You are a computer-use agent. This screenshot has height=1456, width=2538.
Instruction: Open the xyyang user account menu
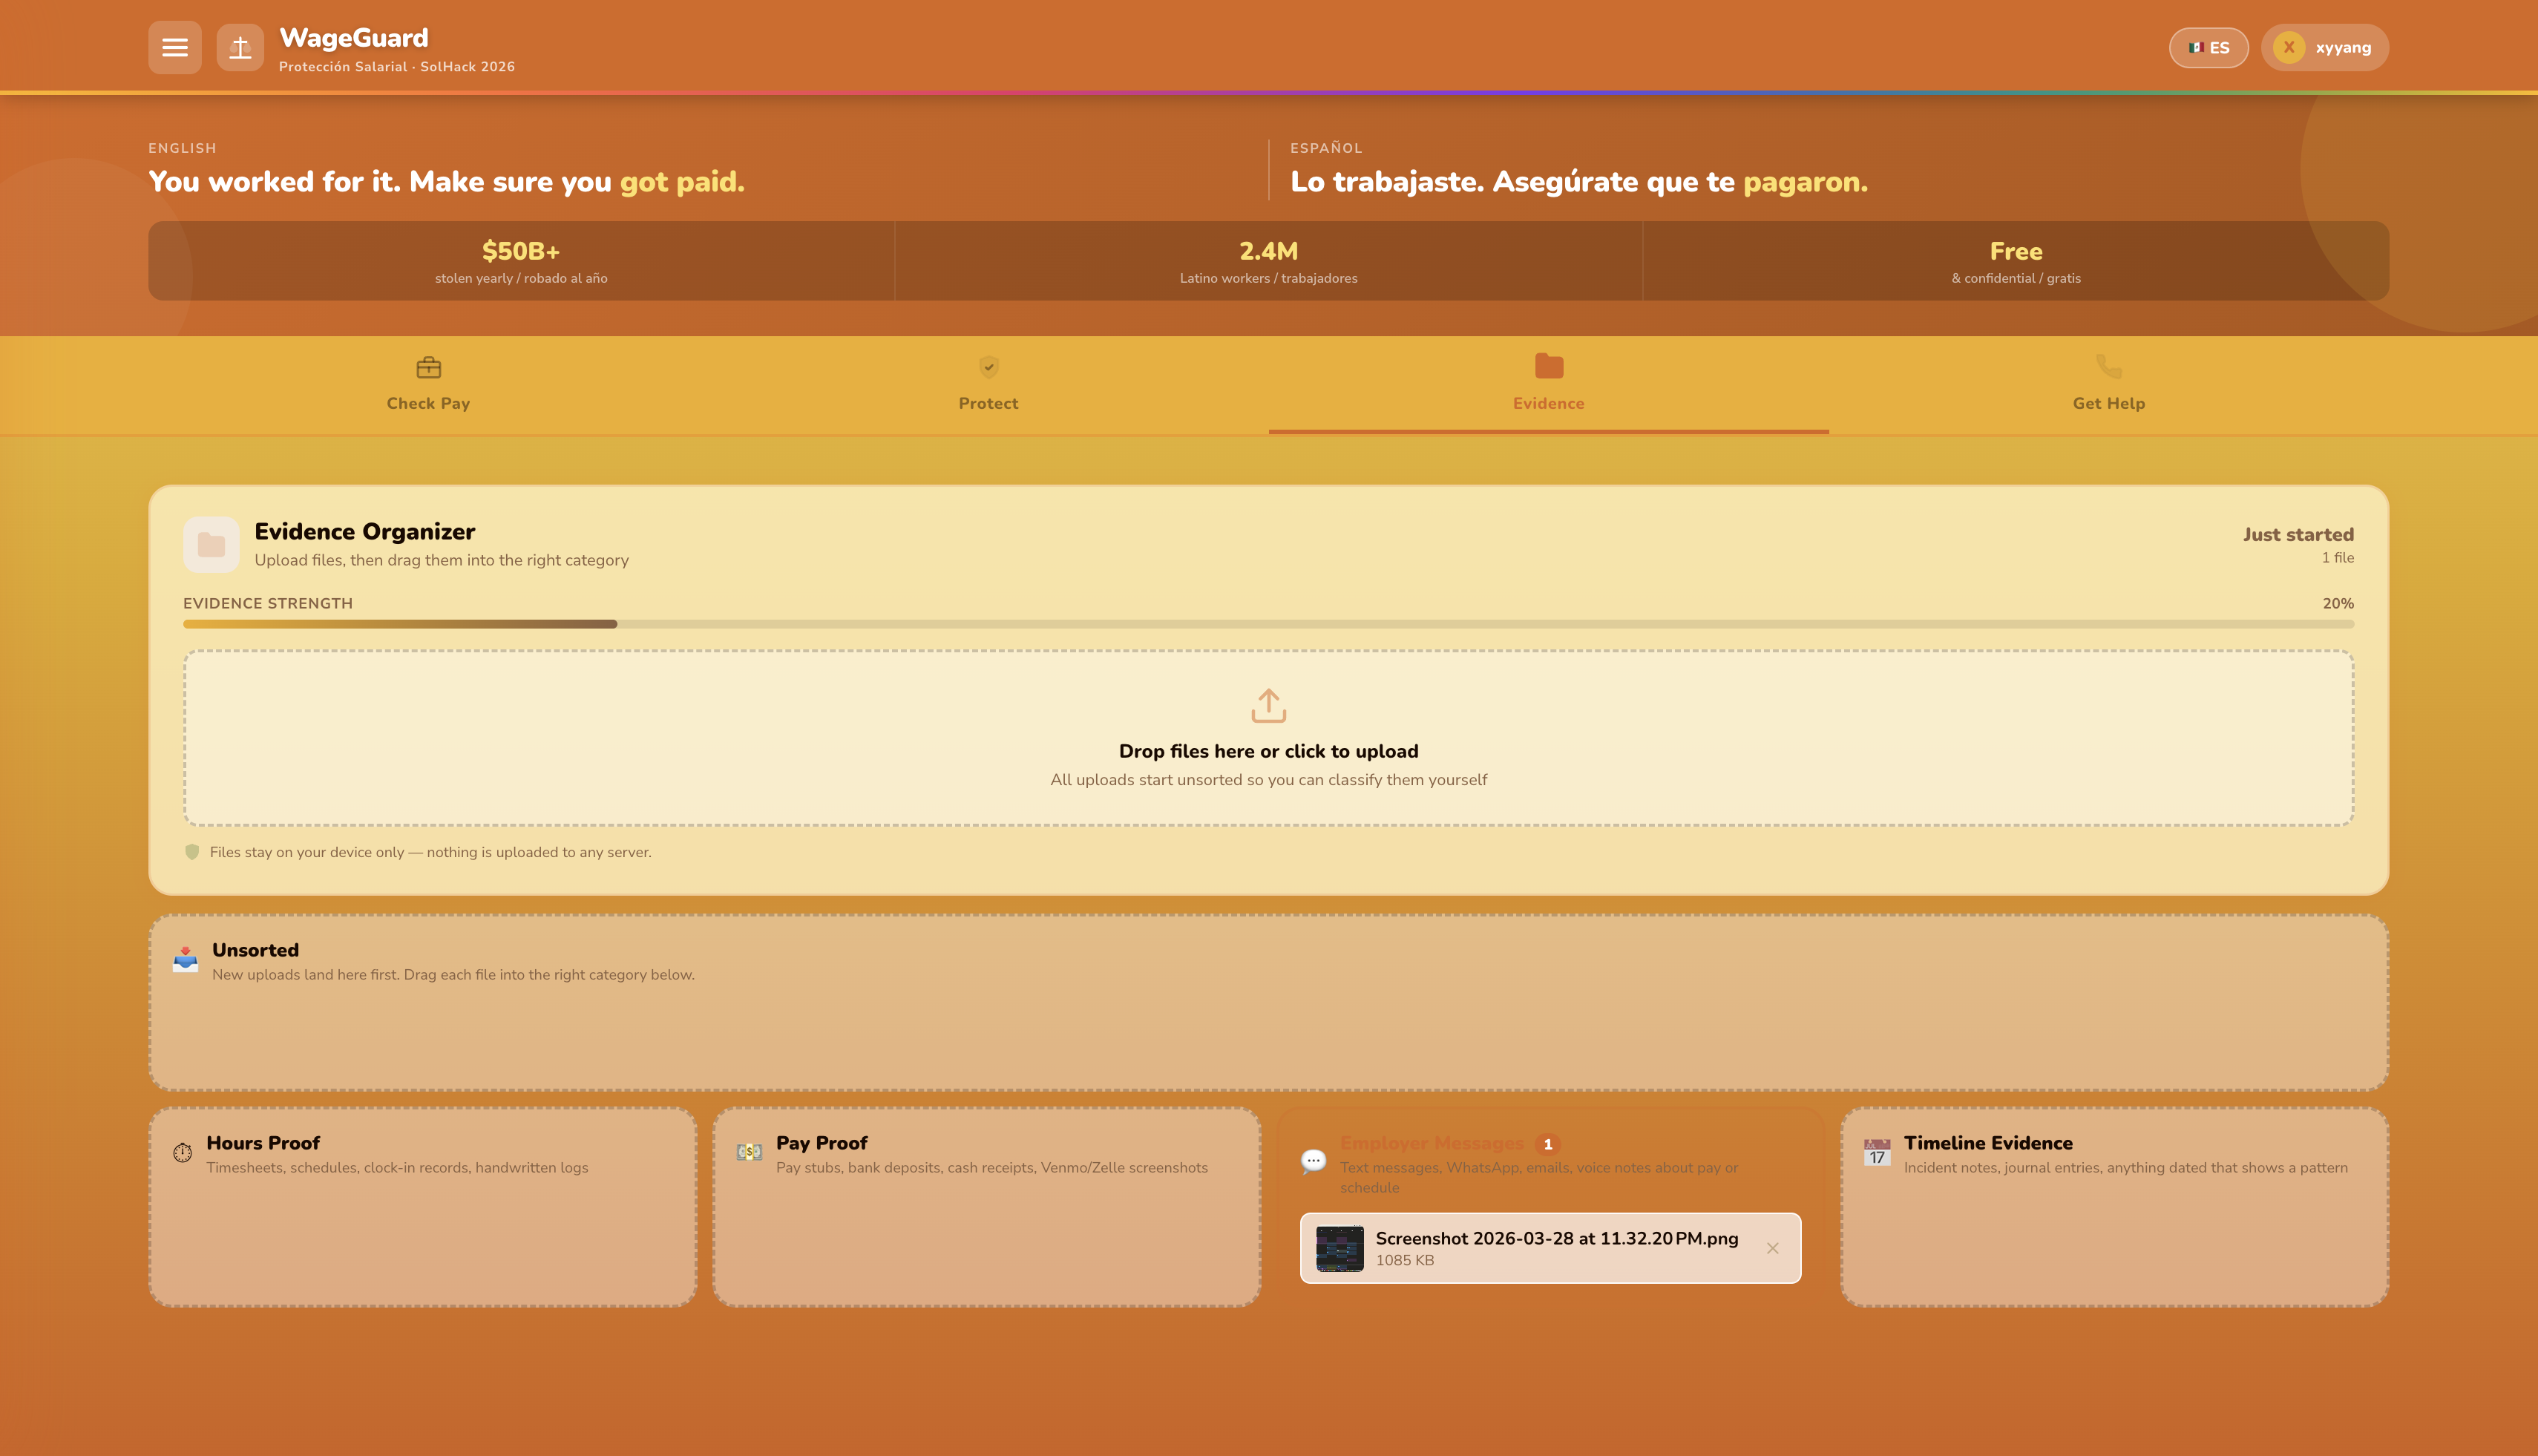pyautogui.click(x=2324, y=47)
